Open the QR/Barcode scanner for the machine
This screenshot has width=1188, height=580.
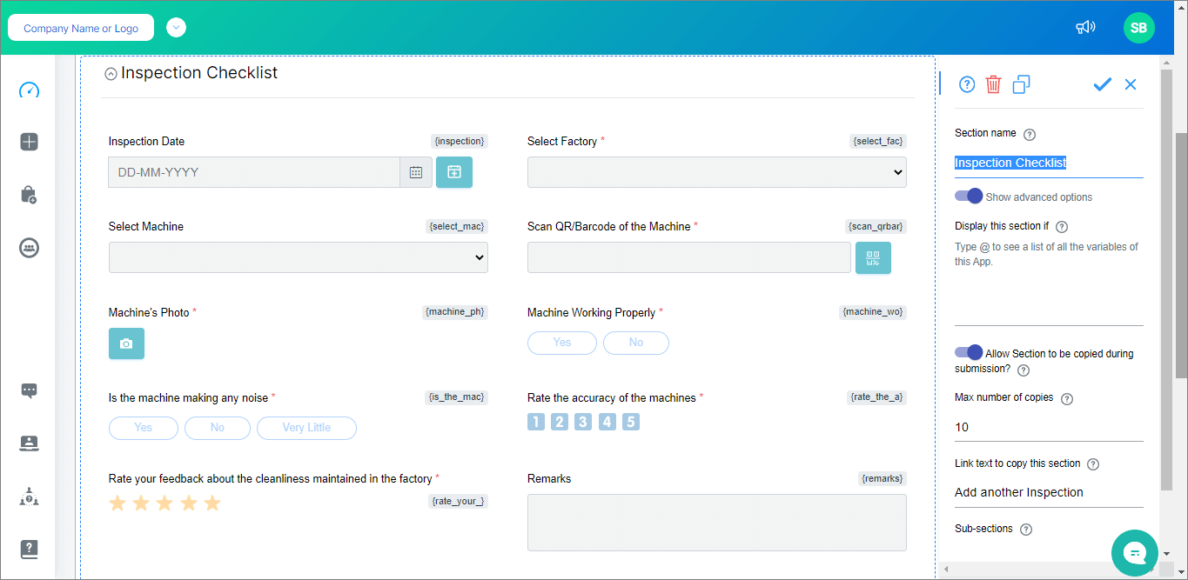(873, 257)
